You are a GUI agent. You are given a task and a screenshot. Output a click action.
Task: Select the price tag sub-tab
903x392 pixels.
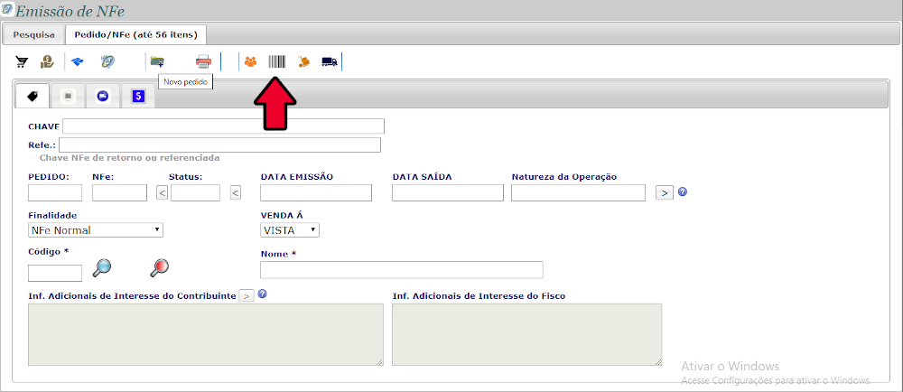point(33,96)
